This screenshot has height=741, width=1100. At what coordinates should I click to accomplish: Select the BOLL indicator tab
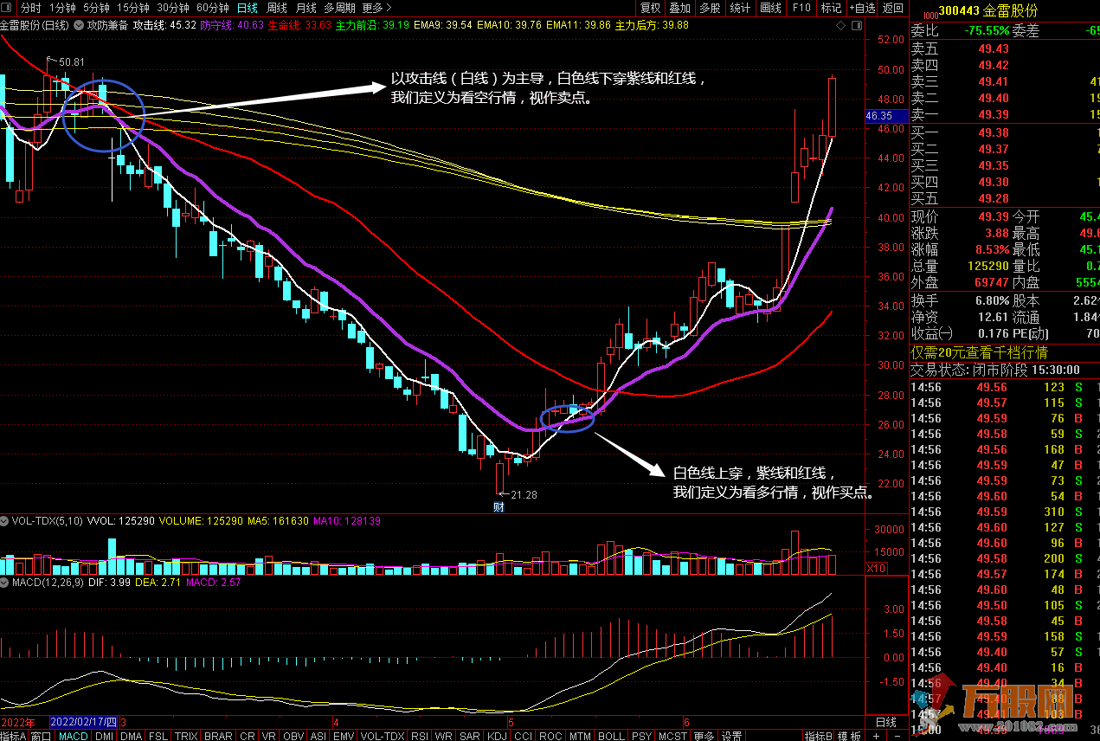(x=611, y=736)
